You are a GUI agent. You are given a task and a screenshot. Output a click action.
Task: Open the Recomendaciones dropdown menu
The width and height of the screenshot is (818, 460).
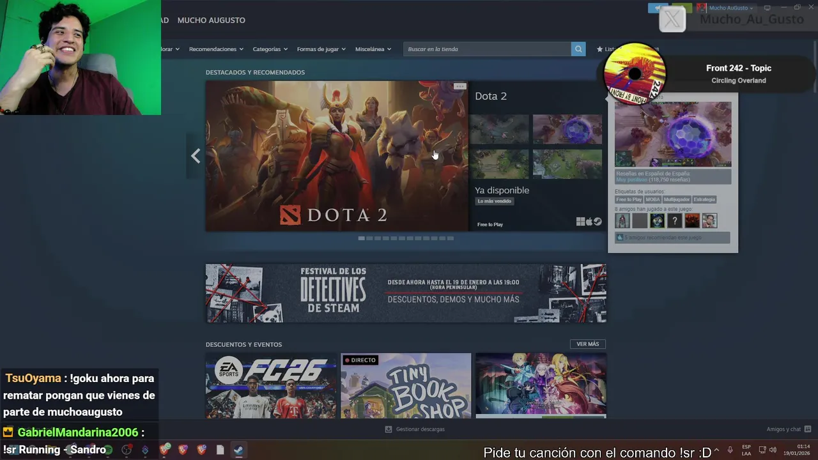click(216, 49)
